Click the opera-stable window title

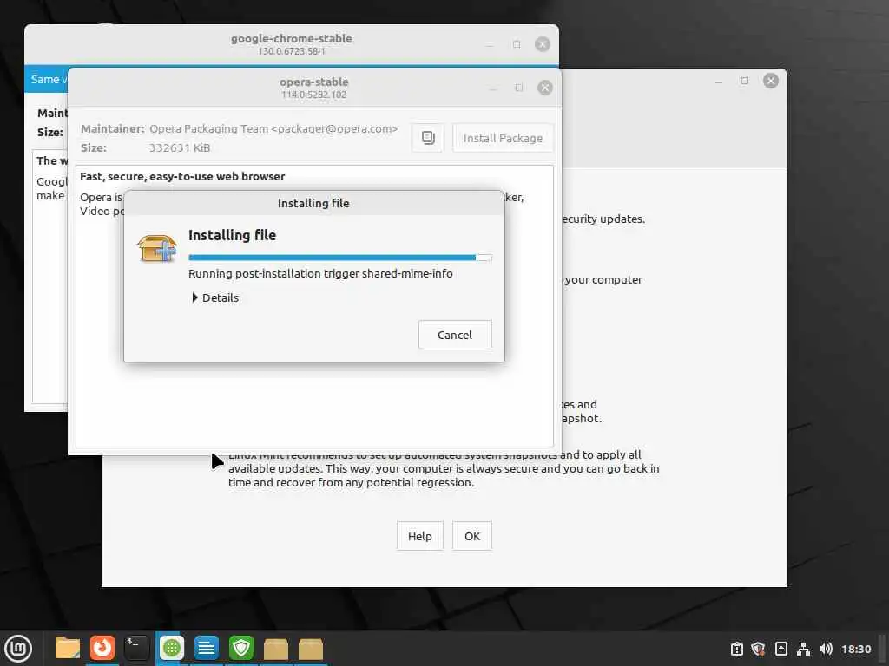coord(313,82)
